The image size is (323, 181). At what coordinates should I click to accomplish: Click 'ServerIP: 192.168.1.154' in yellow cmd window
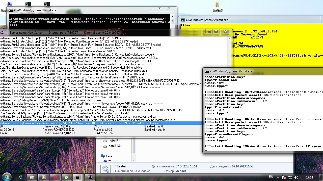click(x=255, y=31)
